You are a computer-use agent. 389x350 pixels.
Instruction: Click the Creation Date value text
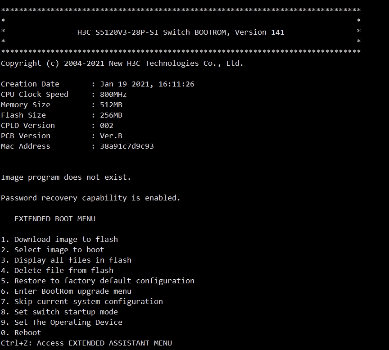(x=147, y=84)
